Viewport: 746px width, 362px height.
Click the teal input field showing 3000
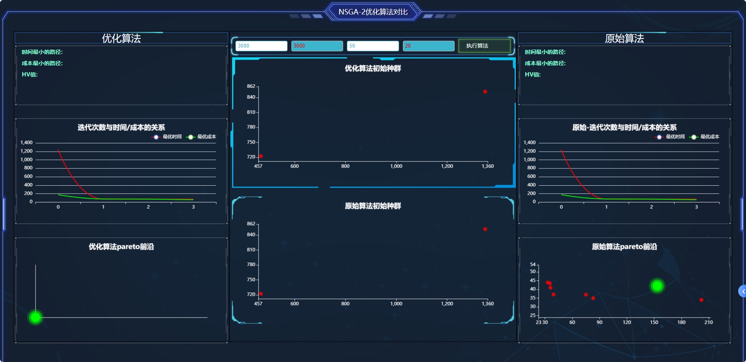[317, 46]
